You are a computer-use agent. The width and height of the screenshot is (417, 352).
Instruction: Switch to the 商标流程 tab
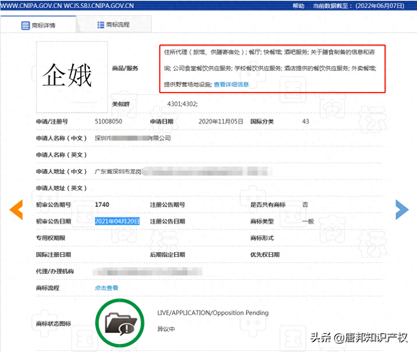[x=119, y=24]
